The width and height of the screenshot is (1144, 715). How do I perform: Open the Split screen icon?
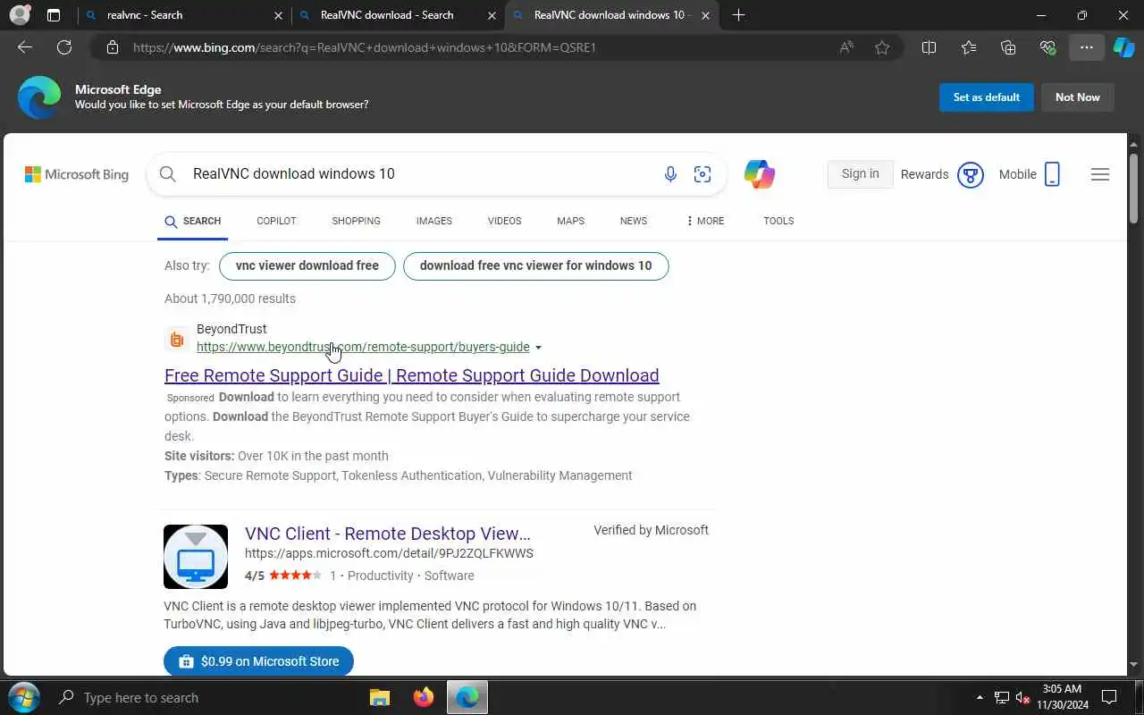pyautogui.click(x=929, y=47)
